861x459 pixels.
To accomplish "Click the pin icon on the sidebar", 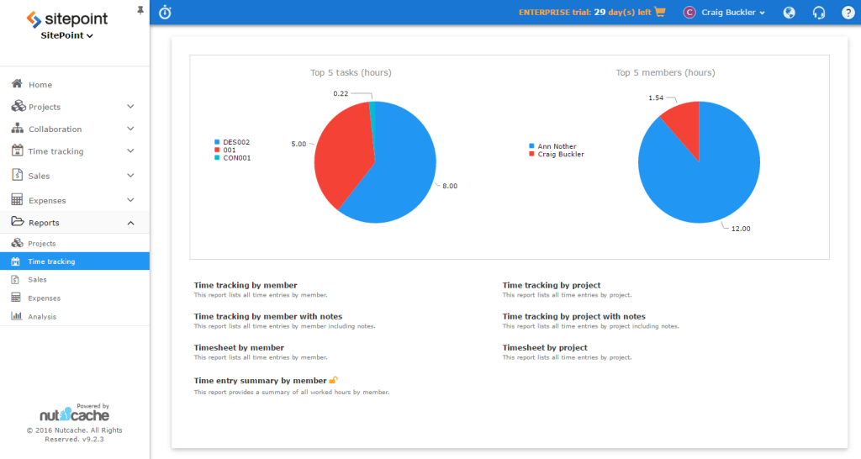I will pos(140,9).
